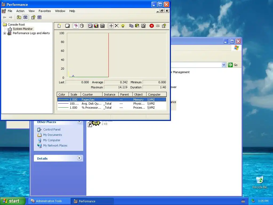Click the Clear Display toolbar icon
This screenshot has width=273, height=205.
67,26
